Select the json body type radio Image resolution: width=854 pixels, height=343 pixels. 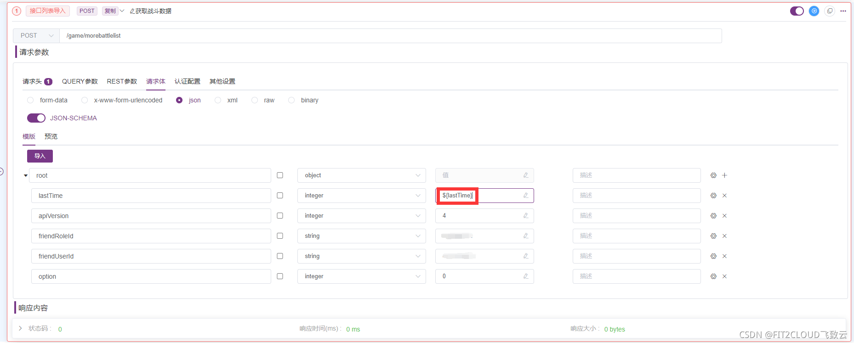click(x=179, y=100)
